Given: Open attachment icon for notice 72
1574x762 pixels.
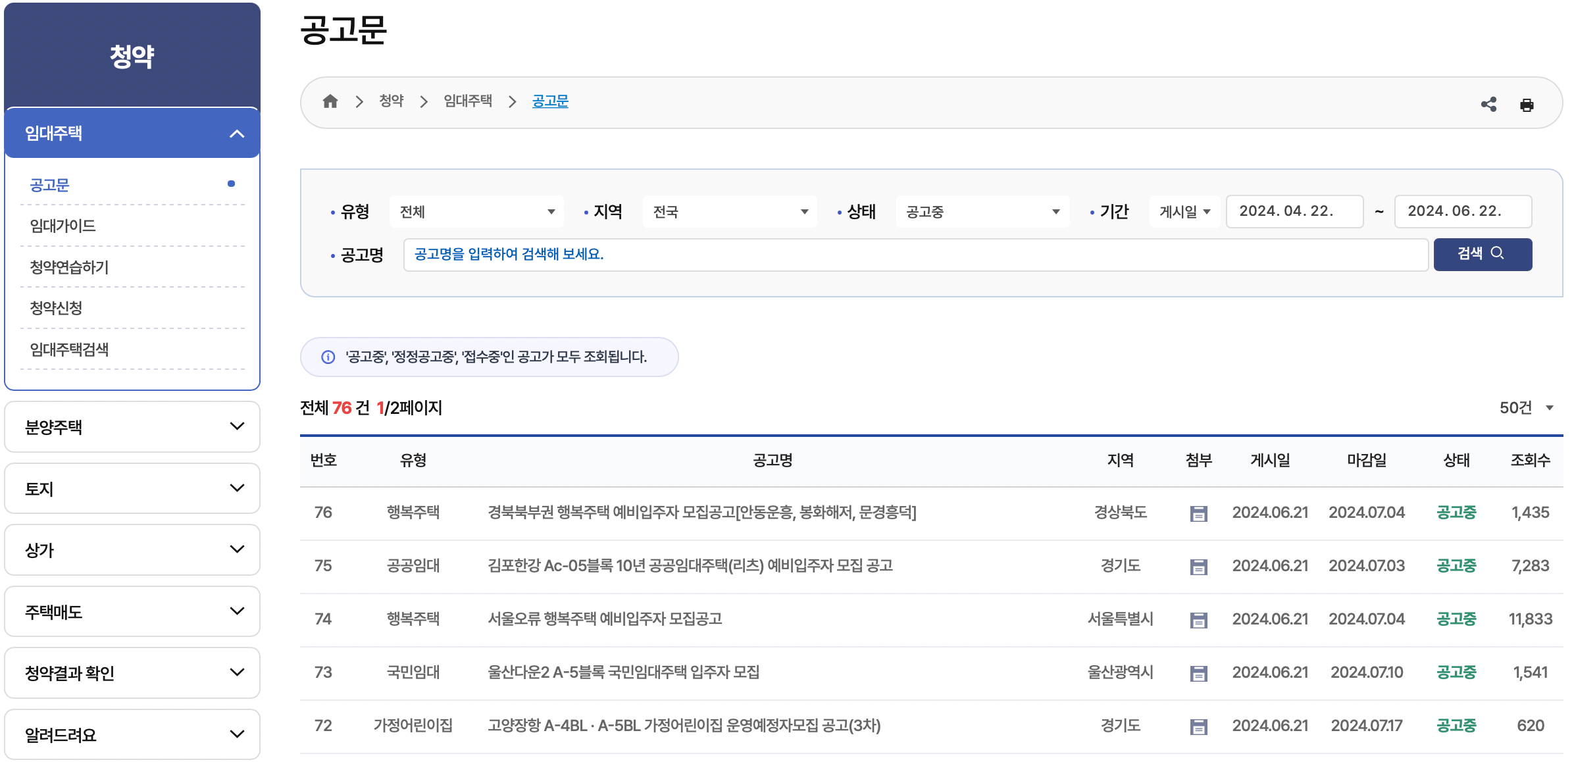Looking at the screenshot, I should click(x=1198, y=727).
